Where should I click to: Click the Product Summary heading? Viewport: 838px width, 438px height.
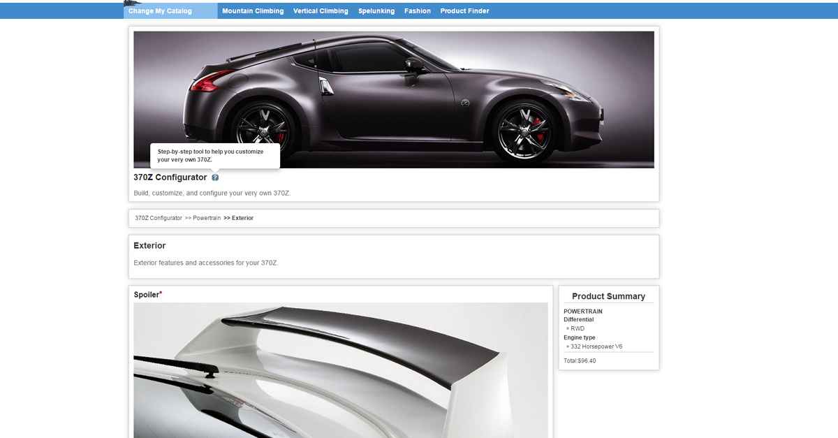pyautogui.click(x=608, y=296)
